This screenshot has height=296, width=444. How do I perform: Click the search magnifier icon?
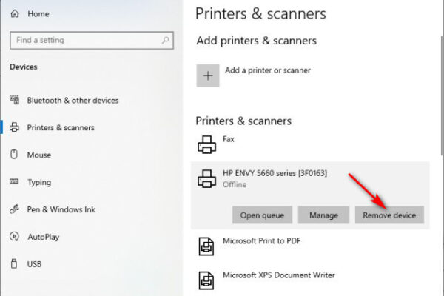[165, 40]
